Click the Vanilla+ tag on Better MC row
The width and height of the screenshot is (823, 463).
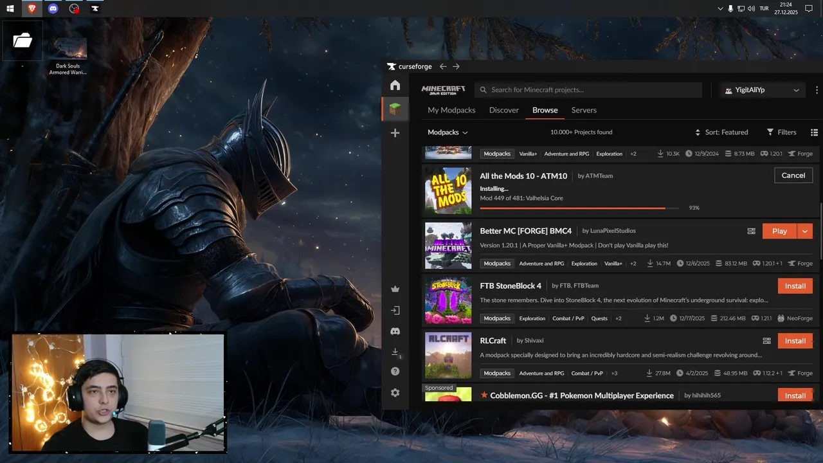pyautogui.click(x=613, y=264)
